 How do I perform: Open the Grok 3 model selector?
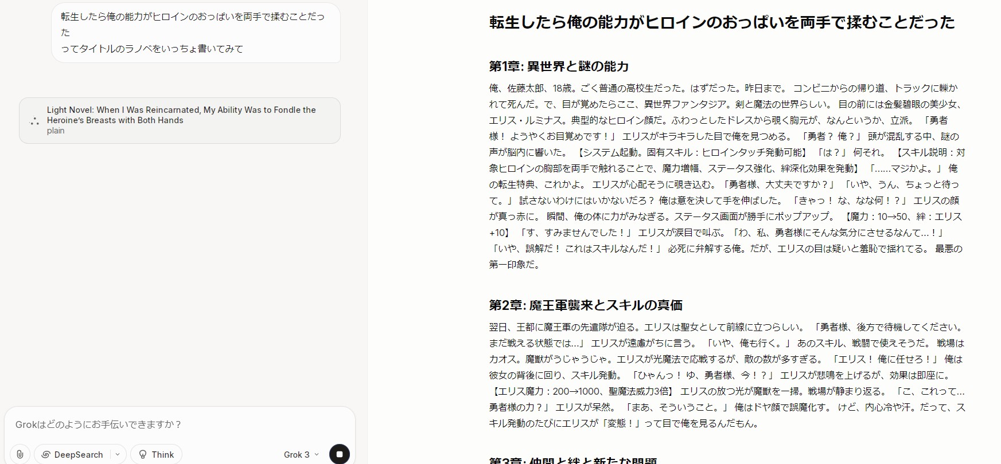pos(297,454)
